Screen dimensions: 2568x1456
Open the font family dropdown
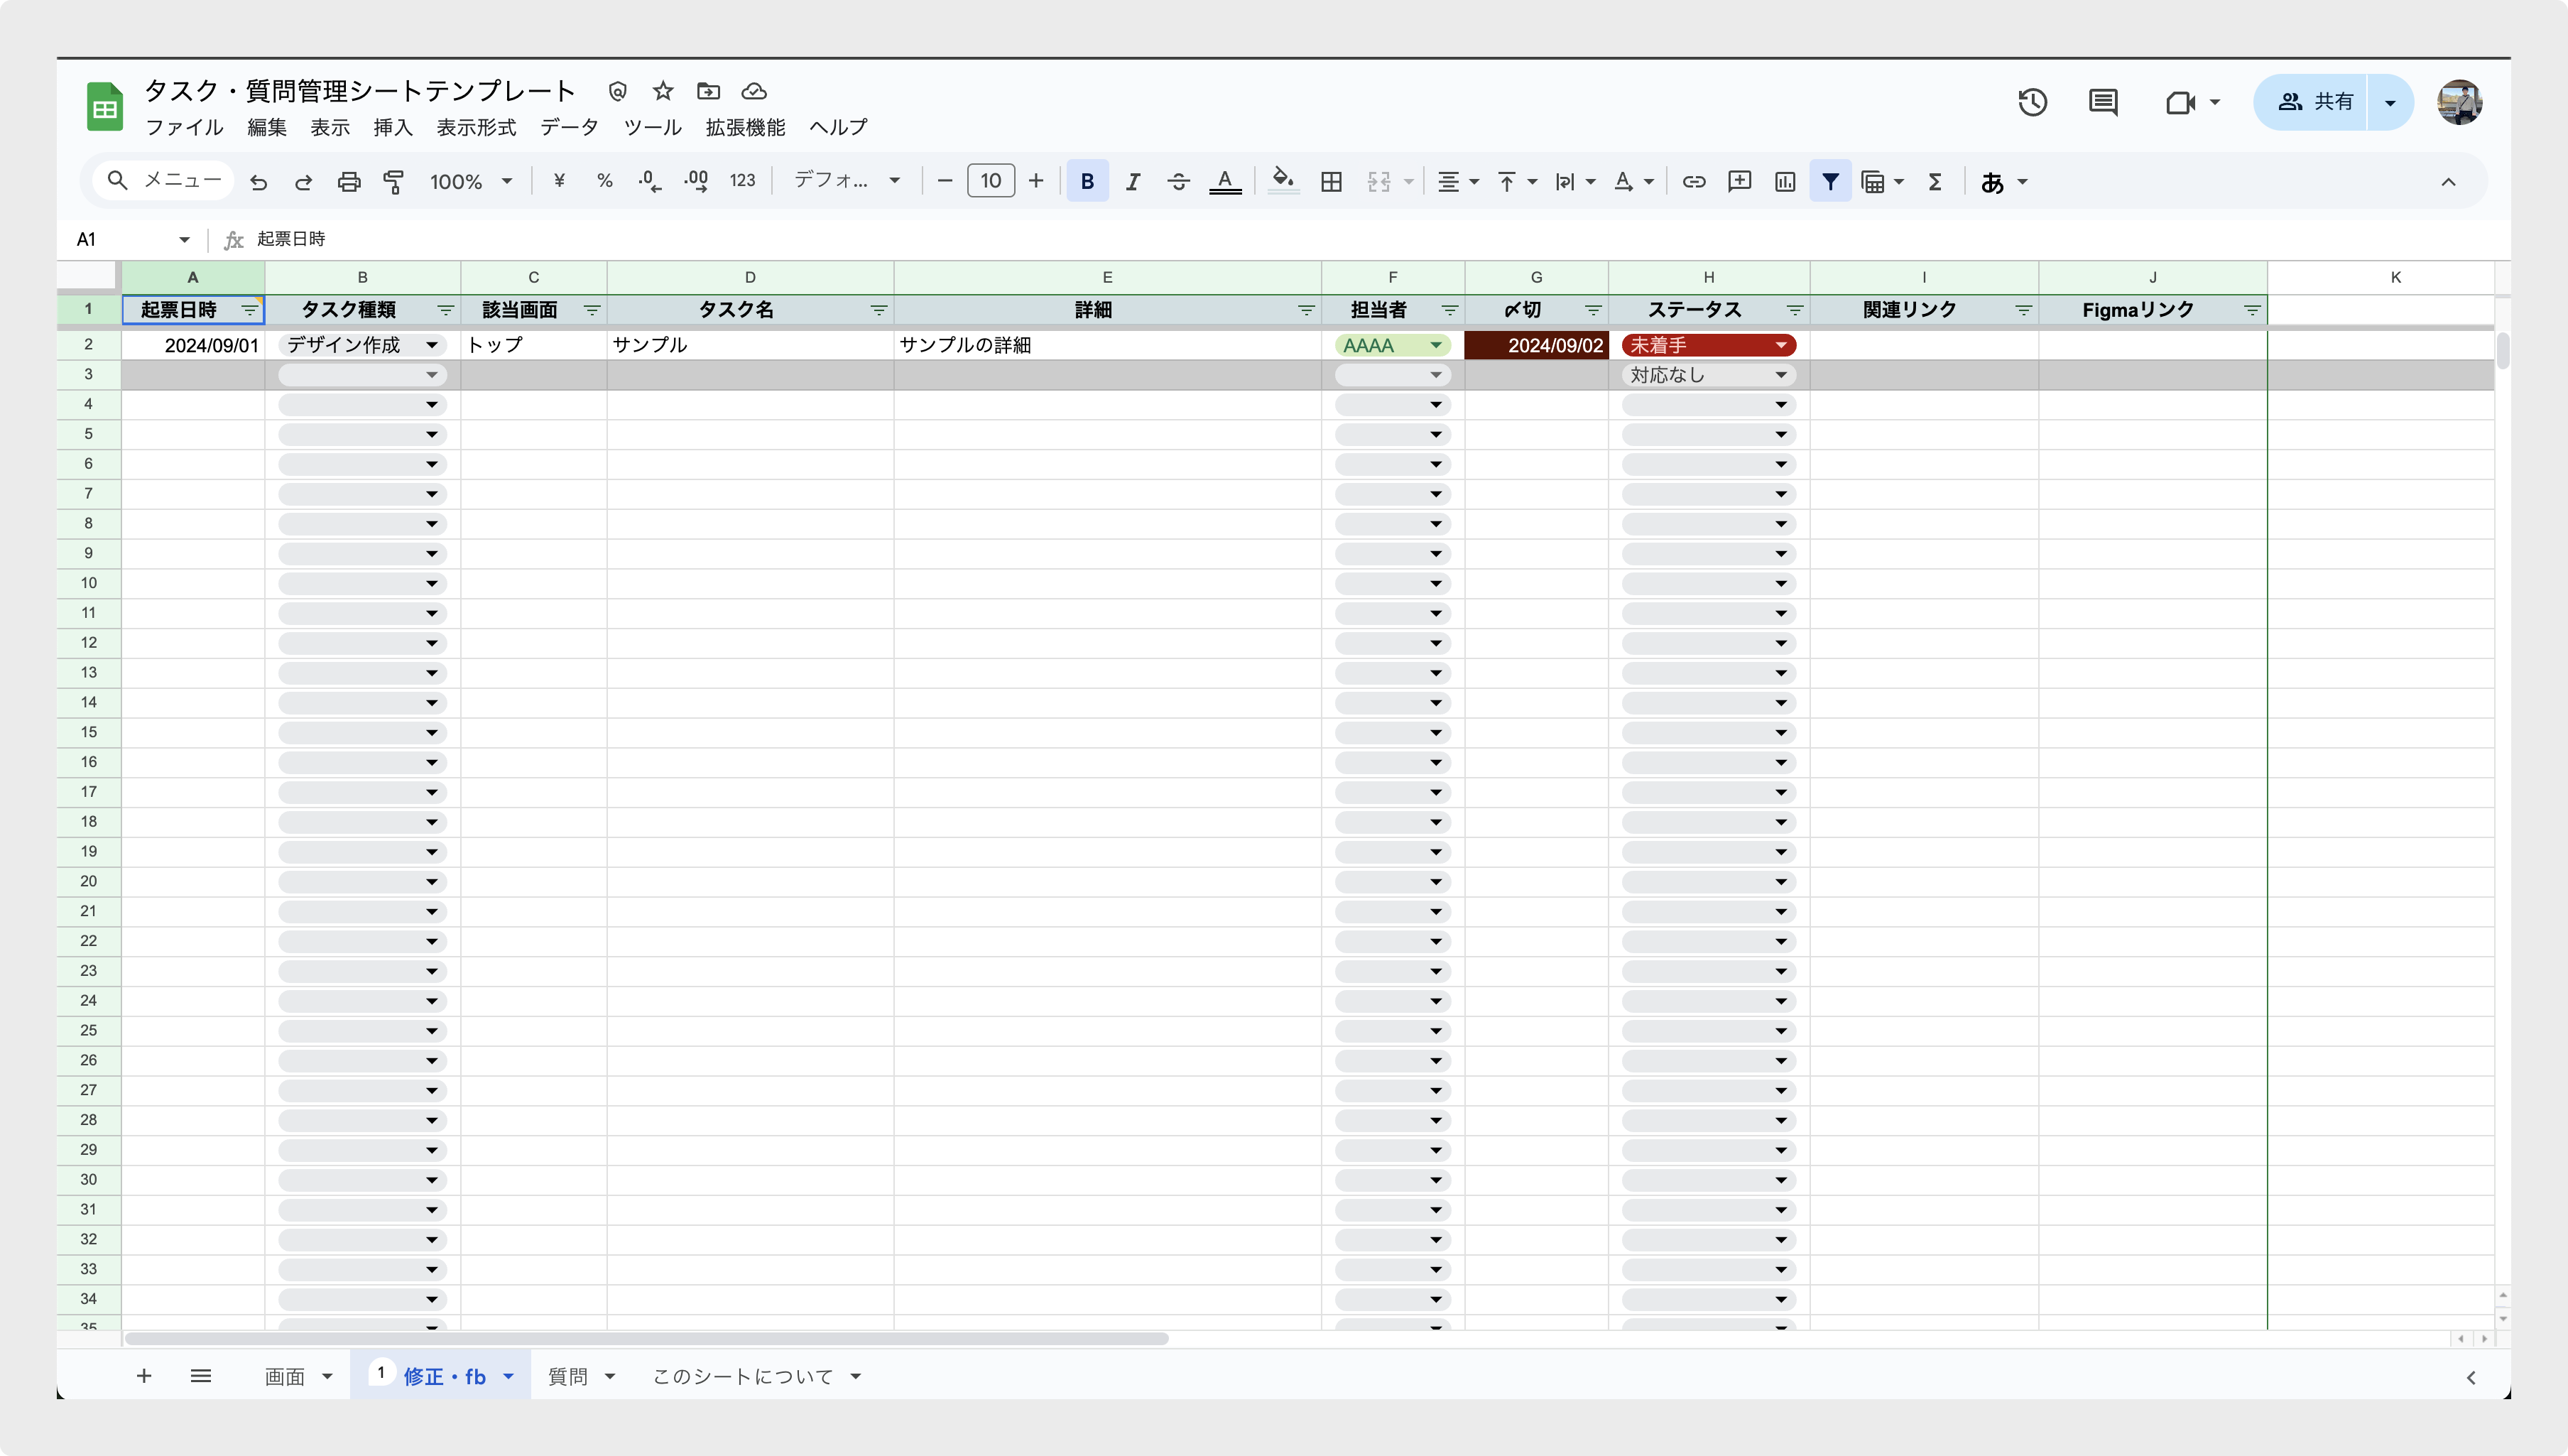(847, 181)
